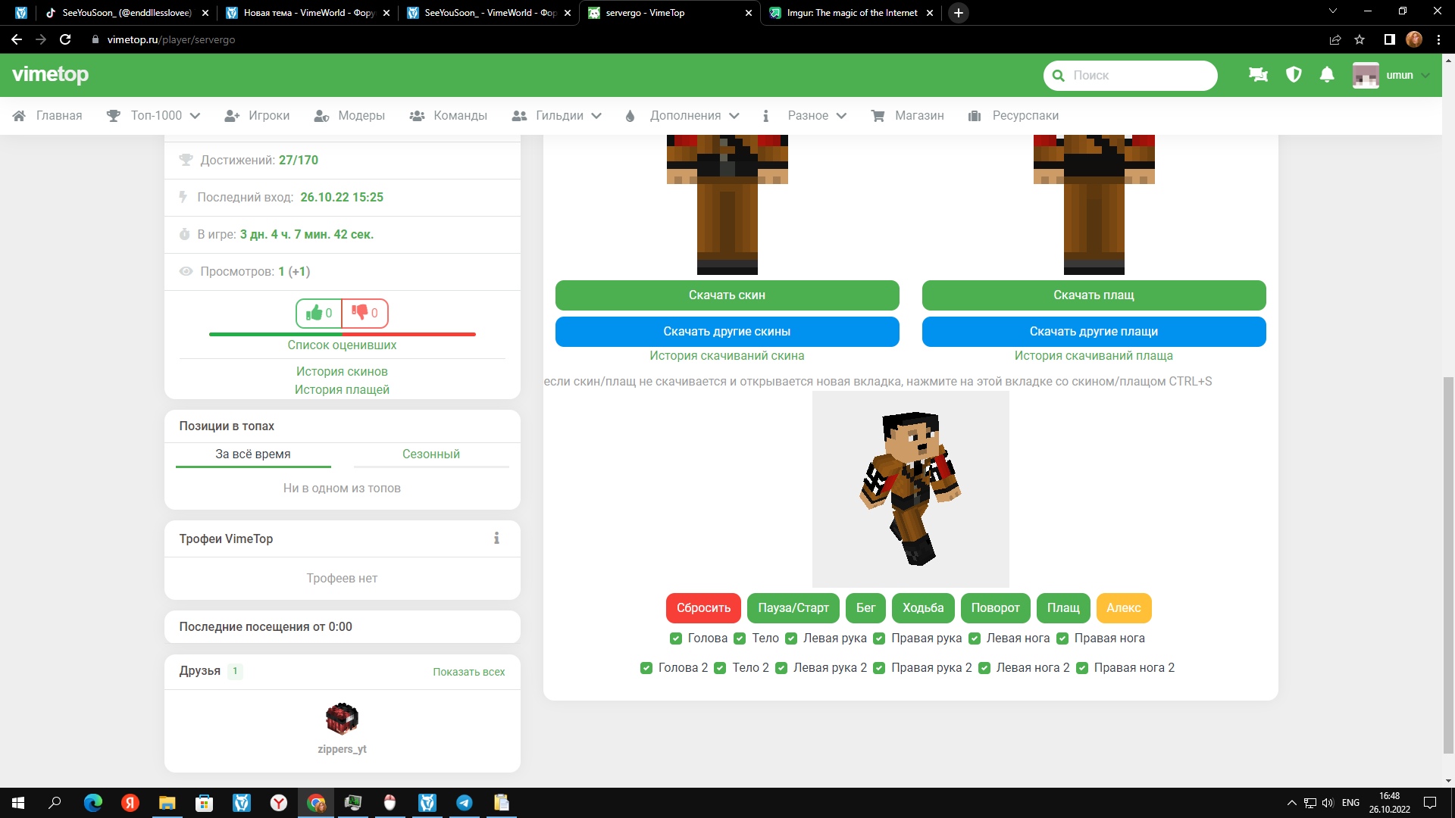Toggle the Правая нога 2 checkbox
The height and width of the screenshot is (818, 1455).
tap(1082, 668)
